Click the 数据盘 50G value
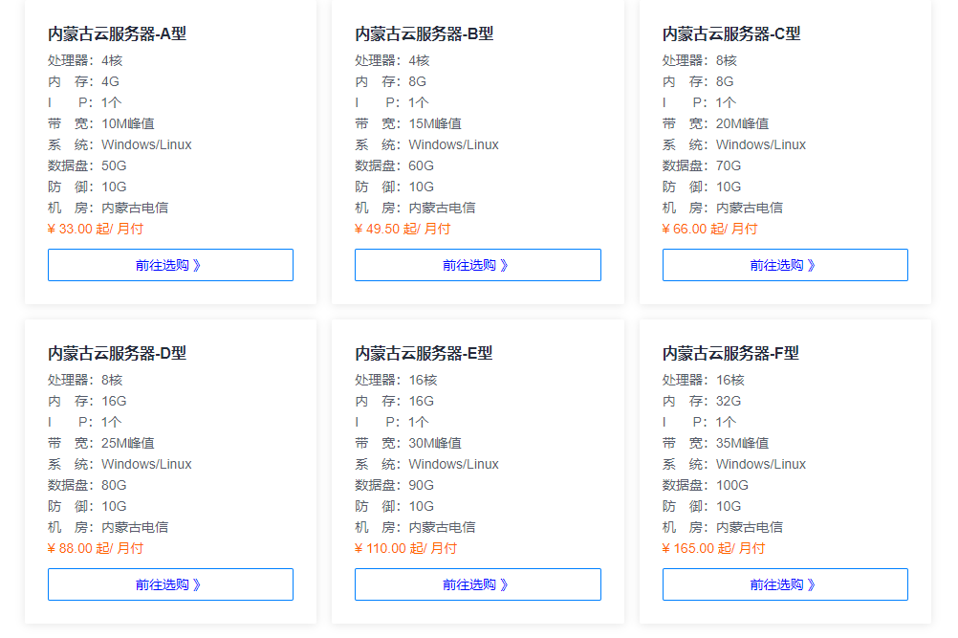 (x=114, y=165)
